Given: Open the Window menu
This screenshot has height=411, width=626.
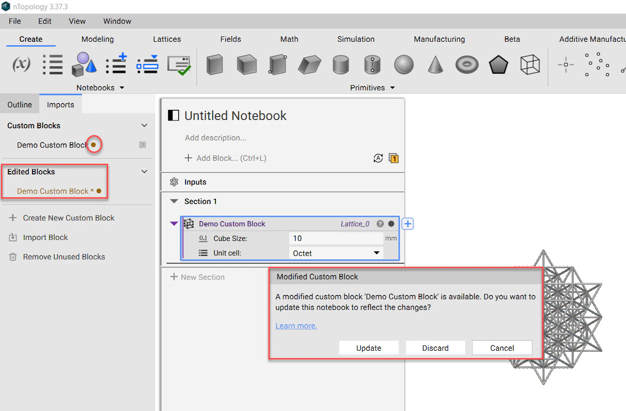Looking at the screenshot, I should click(x=117, y=21).
